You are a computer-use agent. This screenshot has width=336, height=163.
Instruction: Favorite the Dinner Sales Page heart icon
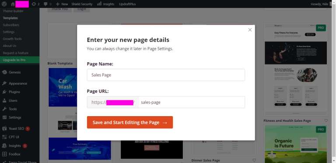254,160
